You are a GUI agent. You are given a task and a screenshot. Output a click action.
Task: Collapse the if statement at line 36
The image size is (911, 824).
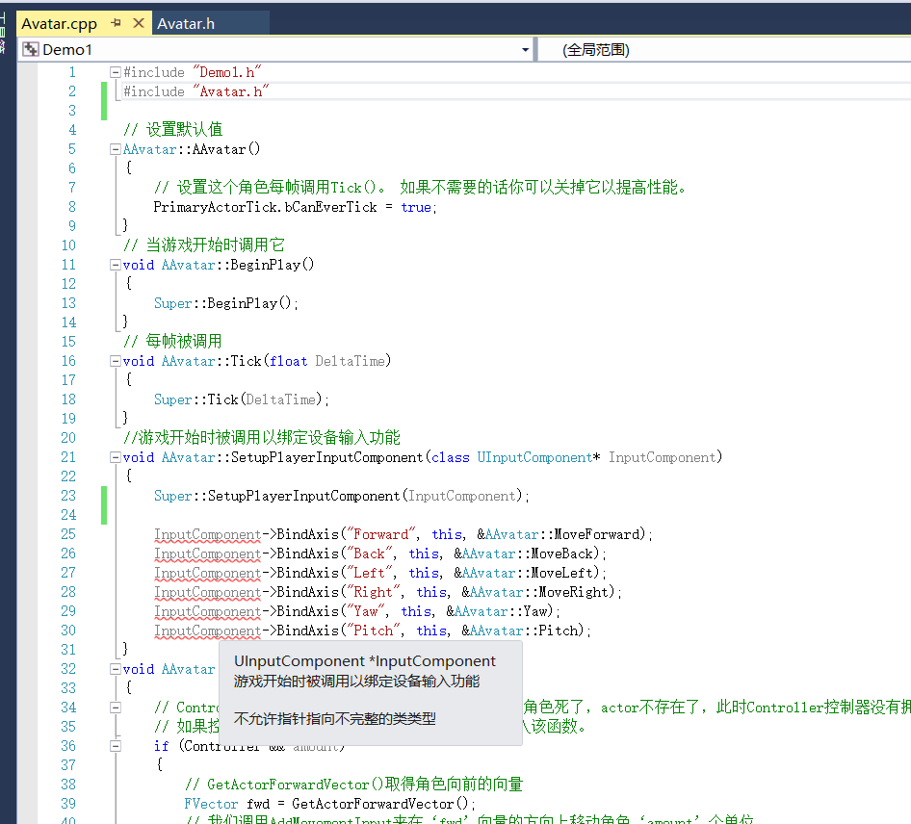click(115, 746)
